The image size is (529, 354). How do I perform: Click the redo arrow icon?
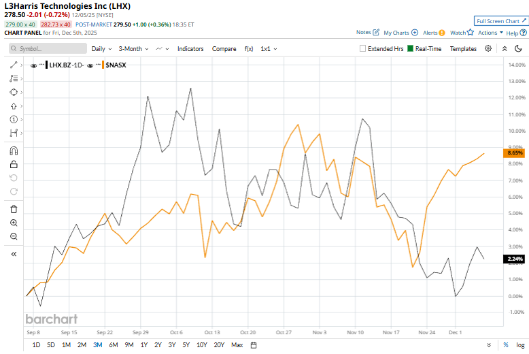click(14, 191)
